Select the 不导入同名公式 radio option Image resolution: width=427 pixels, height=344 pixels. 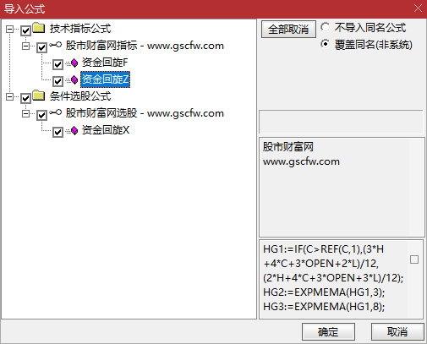tap(325, 27)
